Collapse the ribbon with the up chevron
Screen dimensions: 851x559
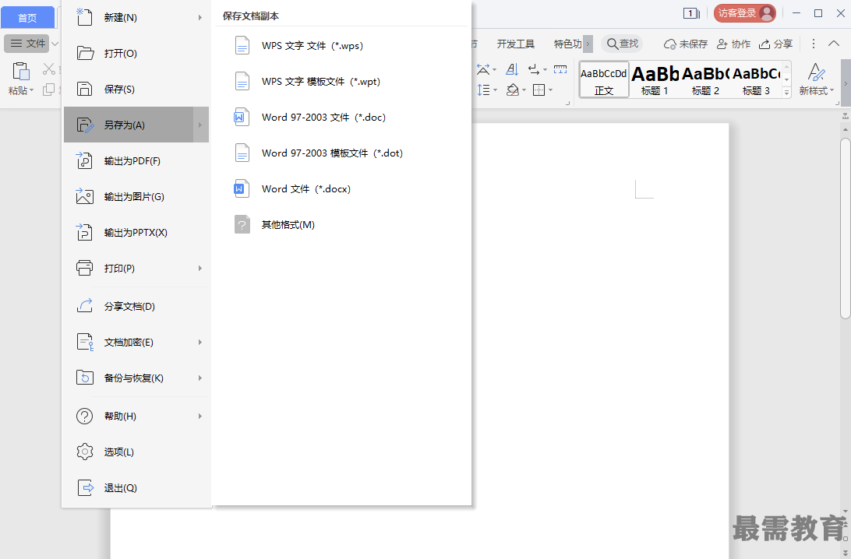click(834, 44)
